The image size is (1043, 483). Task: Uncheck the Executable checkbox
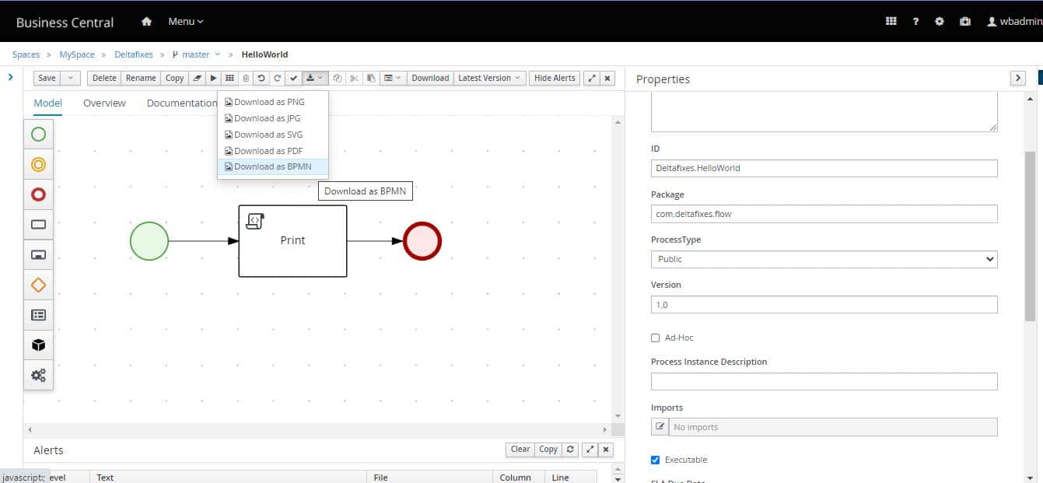tap(655, 460)
